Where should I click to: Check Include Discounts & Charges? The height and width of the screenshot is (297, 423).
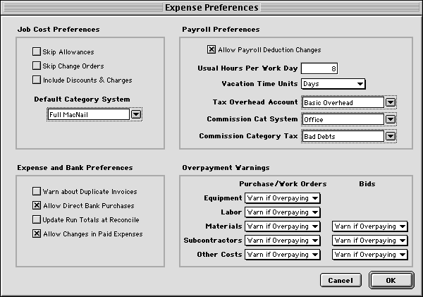(x=37, y=80)
